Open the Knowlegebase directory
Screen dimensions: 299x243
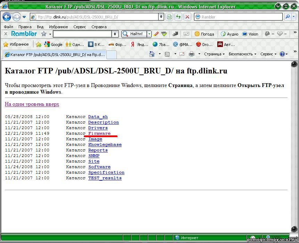[105, 144]
